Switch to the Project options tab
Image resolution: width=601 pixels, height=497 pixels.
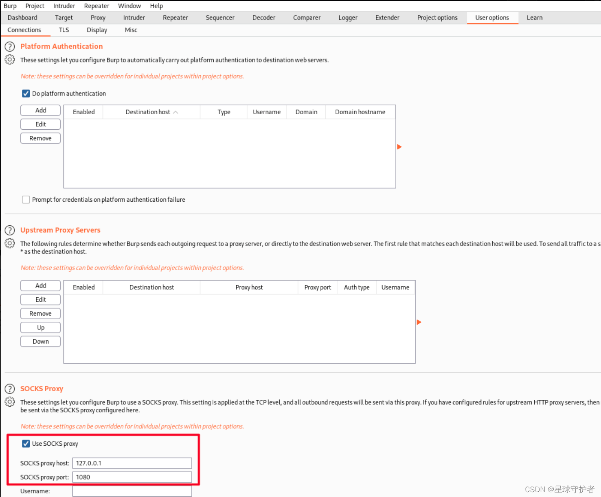tap(437, 18)
